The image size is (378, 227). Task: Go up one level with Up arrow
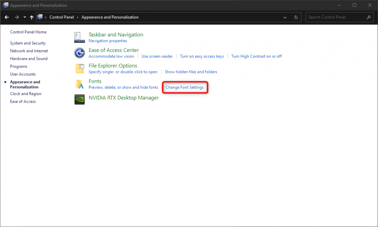point(32,17)
